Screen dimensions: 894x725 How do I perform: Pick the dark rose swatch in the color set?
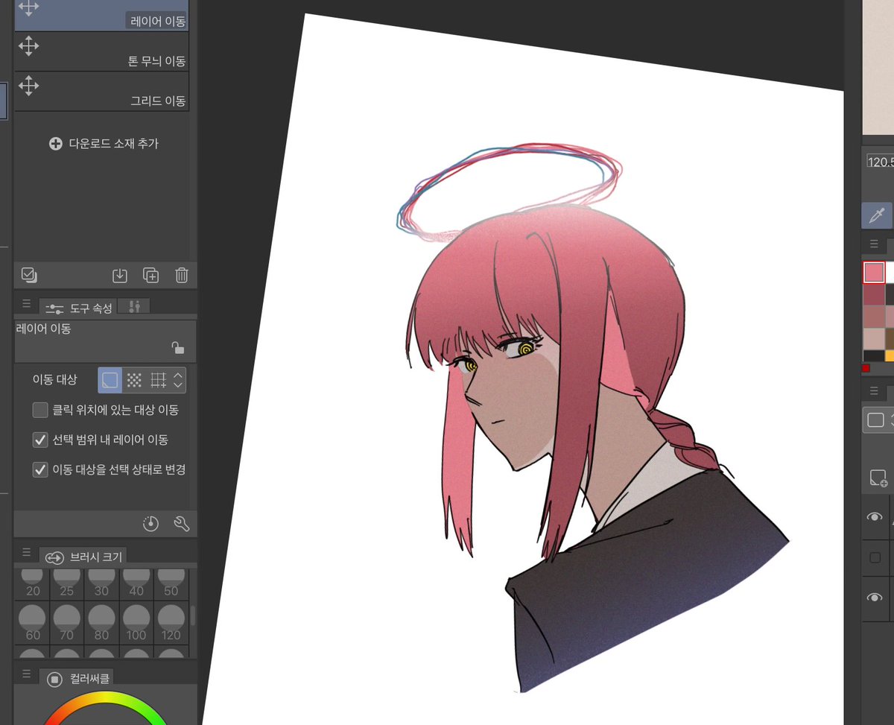pyautogui.click(x=874, y=295)
